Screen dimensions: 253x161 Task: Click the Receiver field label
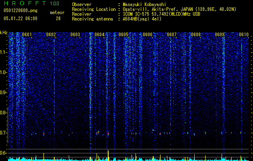click(x=82, y=14)
